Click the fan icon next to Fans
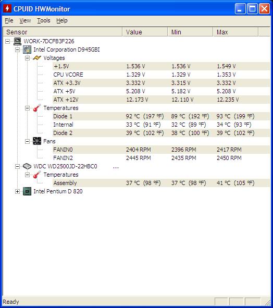Viewport: 273px width, 308px height. pos(37,141)
